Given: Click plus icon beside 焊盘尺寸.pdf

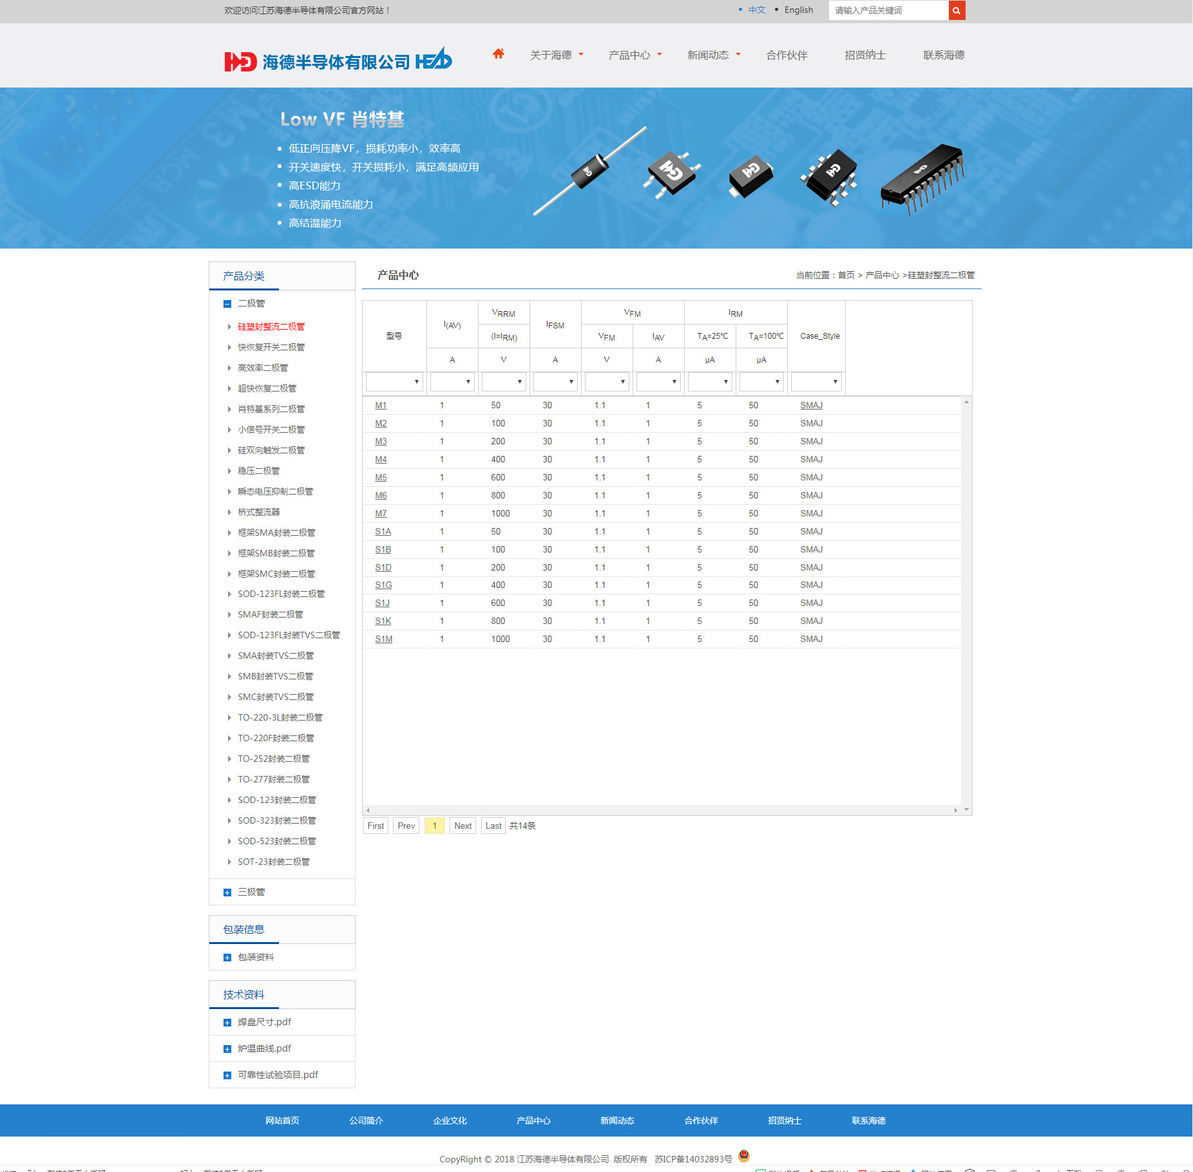Looking at the screenshot, I should [x=227, y=1023].
